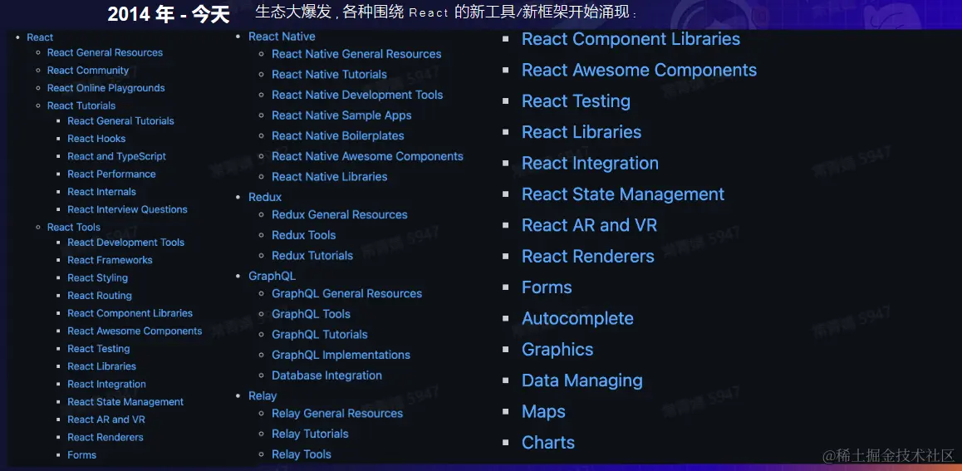Click the "2014 年 - 今天" heading text
Screen dimensions: 962x471
168,15
